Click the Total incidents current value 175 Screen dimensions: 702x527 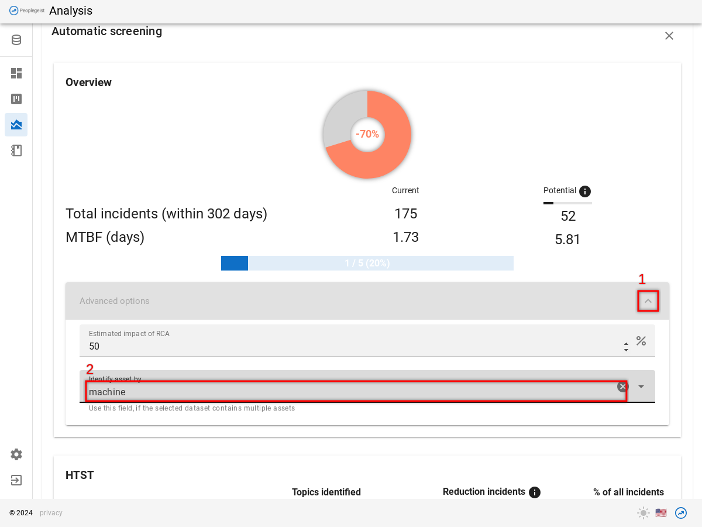406,214
